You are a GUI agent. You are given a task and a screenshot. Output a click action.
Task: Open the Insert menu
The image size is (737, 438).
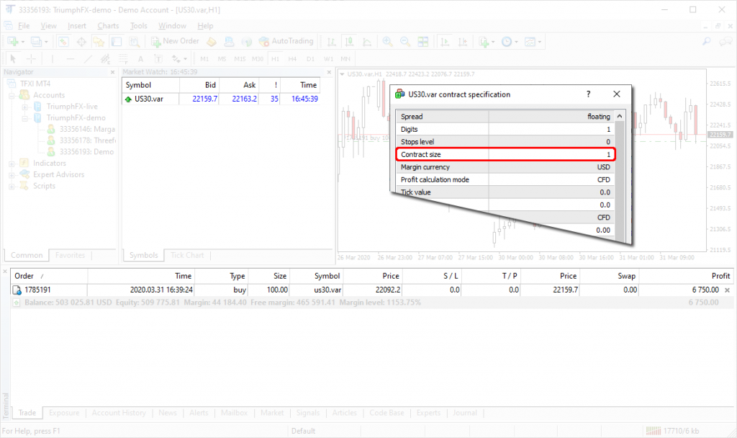tap(76, 26)
